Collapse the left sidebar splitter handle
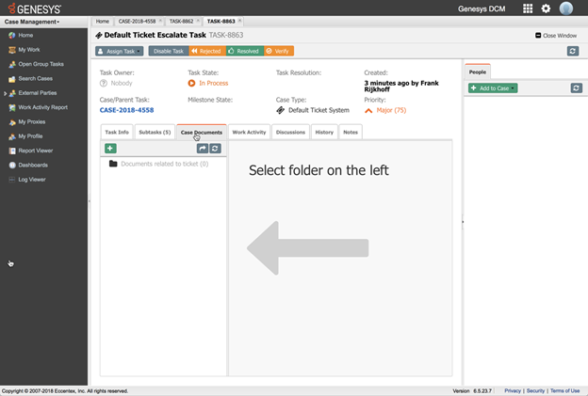588x396 pixels. click(90, 201)
